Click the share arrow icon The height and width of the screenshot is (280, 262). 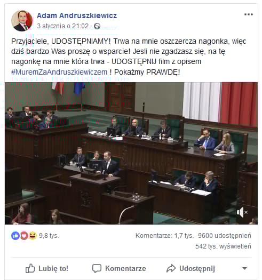pyautogui.click(x=171, y=268)
